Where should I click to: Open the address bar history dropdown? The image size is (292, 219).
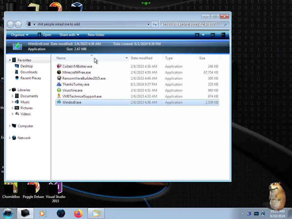click(x=148, y=25)
